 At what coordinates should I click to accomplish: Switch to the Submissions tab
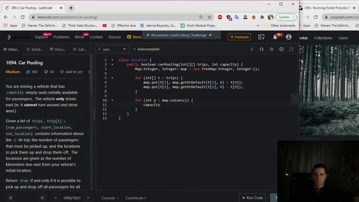(x=80, y=49)
